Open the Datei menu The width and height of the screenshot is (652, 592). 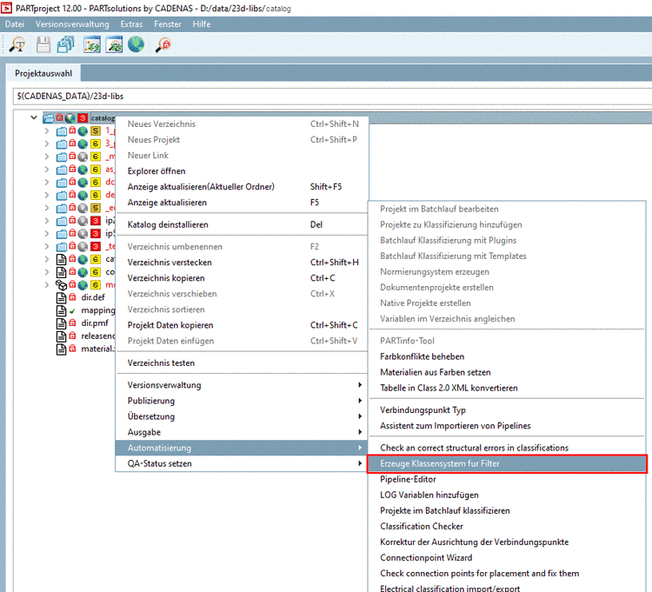[x=15, y=24]
